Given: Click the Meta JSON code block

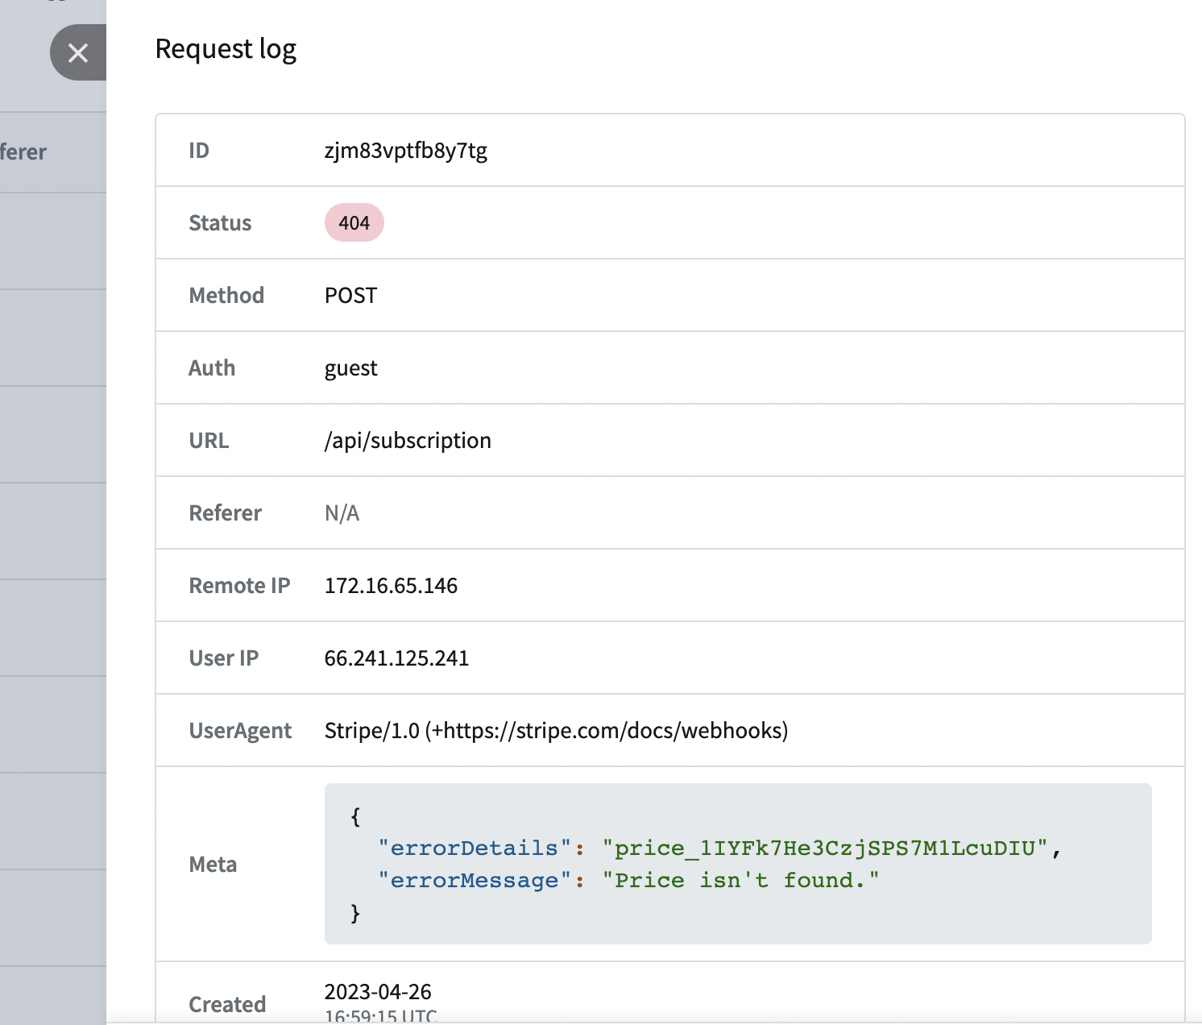Looking at the screenshot, I should [737, 864].
